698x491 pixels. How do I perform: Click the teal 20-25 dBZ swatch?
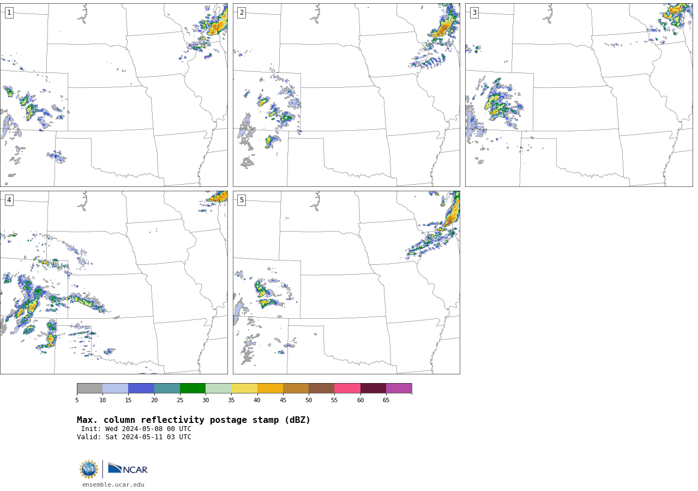167,388
